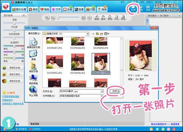Image resolution: width=183 pixels, height=132 pixels.
Task: Switch to the 美容 tab
Action: (x=33, y=9)
